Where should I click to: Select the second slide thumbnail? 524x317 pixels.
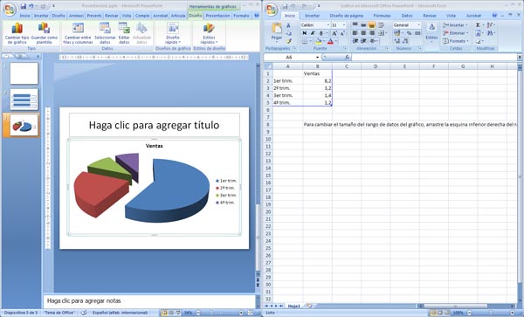coord(24,100)
